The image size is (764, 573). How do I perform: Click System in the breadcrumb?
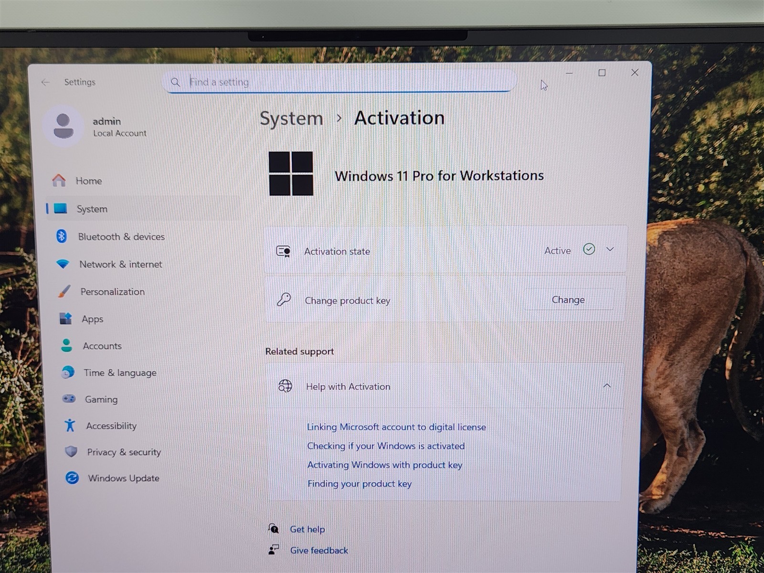point(291,118)
